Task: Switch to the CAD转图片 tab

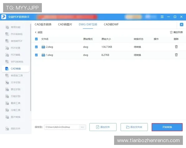Action: (65, 24)
